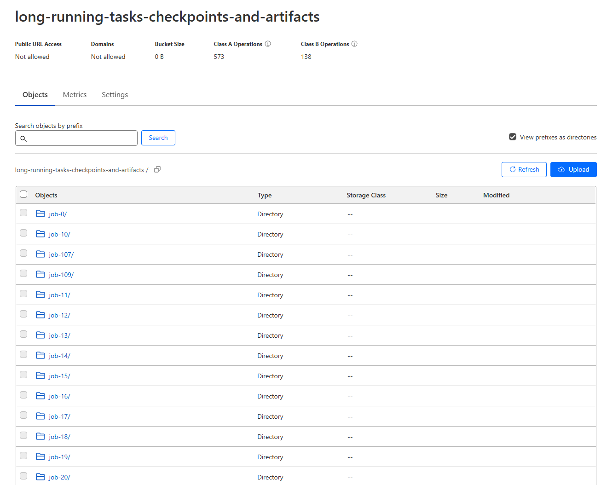Open the Settings tab
The image size is (607, 485).
point(115,95)
